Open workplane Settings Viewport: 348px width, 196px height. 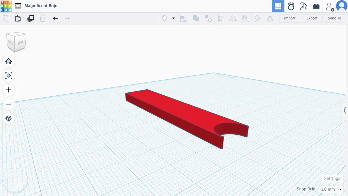[x=332, y=178]
